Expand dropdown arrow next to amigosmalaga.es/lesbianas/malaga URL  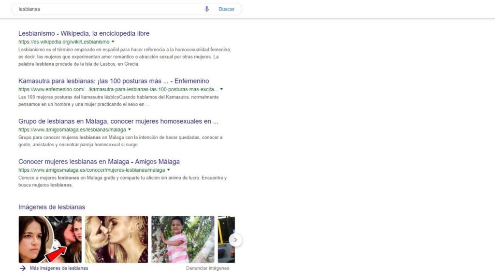tap(130, 130)
